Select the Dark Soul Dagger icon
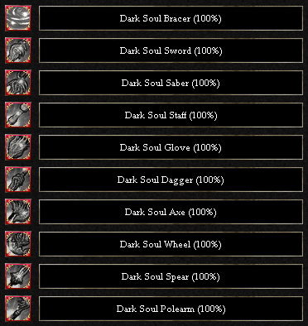The image size is (308, 326). coord(18,180)
